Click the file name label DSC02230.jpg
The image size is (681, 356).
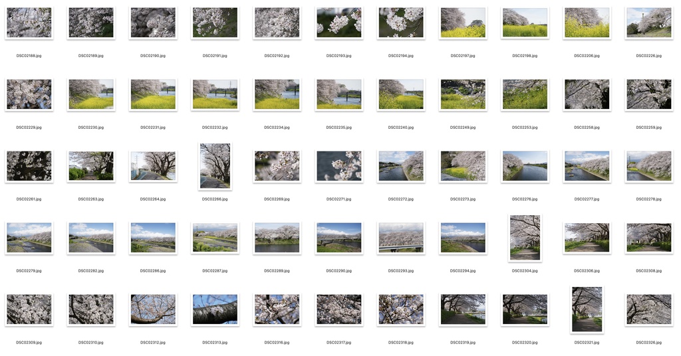(x=90, y=128)
